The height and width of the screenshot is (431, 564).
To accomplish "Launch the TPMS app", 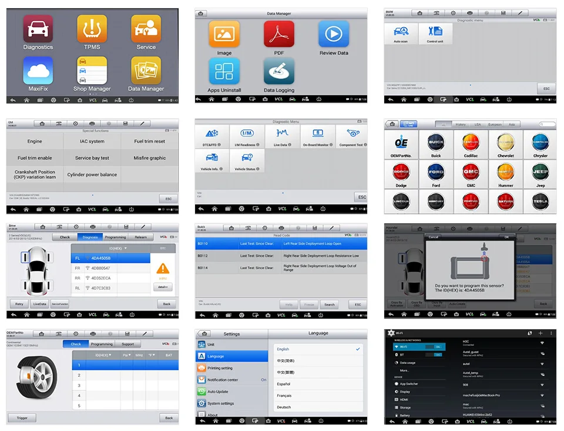I will click(x=92, y=29).
